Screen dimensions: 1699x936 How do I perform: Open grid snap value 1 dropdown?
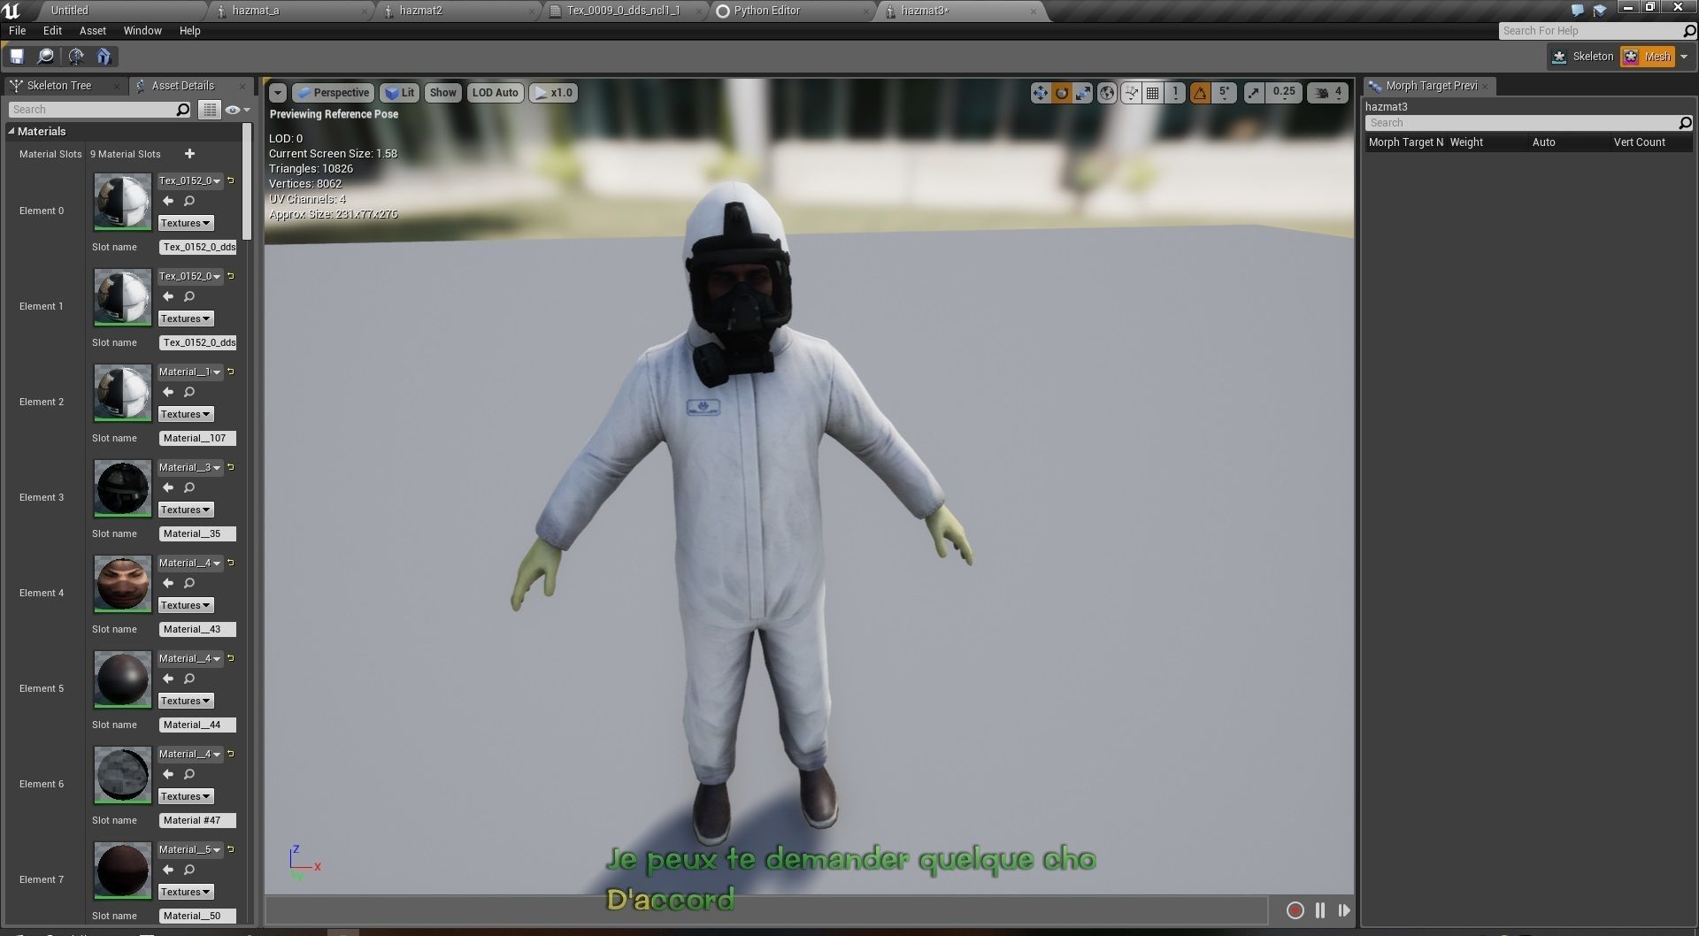pos(1175,92)
